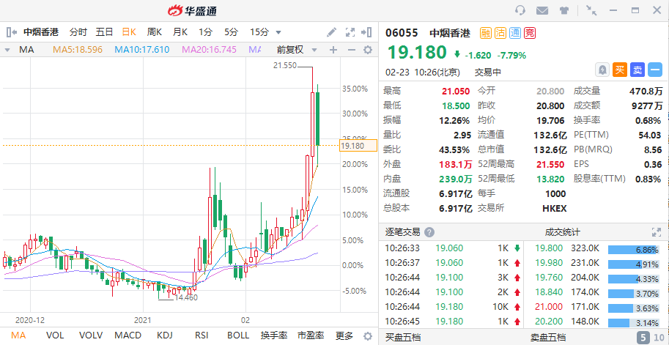Select the RSI indicator tab
Image resolution: width=669 pixels, height=345 pixels.
(201, 335)
